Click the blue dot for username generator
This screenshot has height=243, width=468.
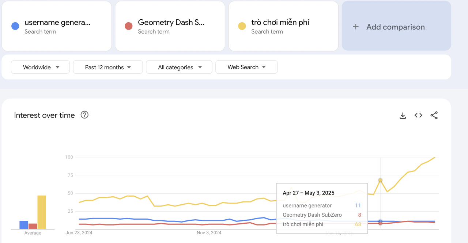click(15, 26)
